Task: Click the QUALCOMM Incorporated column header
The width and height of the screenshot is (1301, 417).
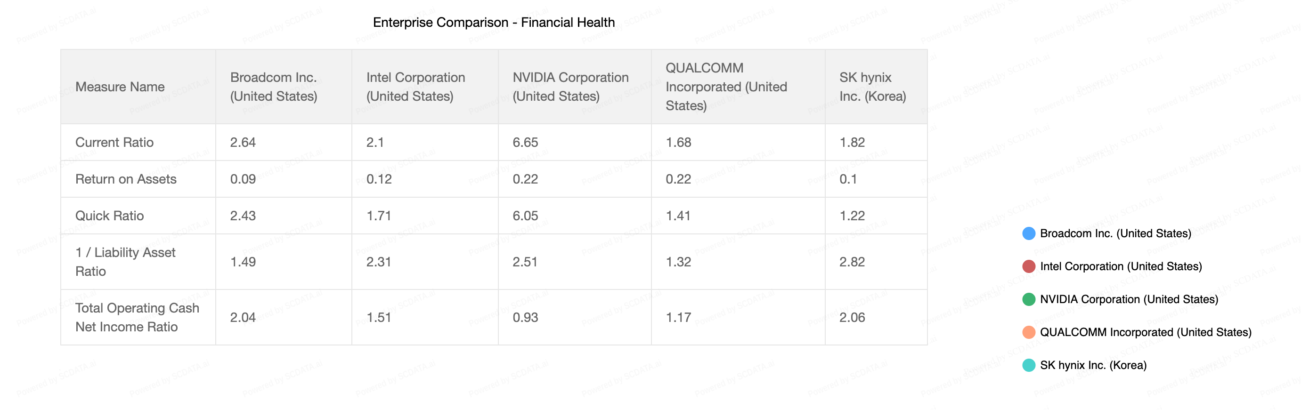Action: coord(726,87)
